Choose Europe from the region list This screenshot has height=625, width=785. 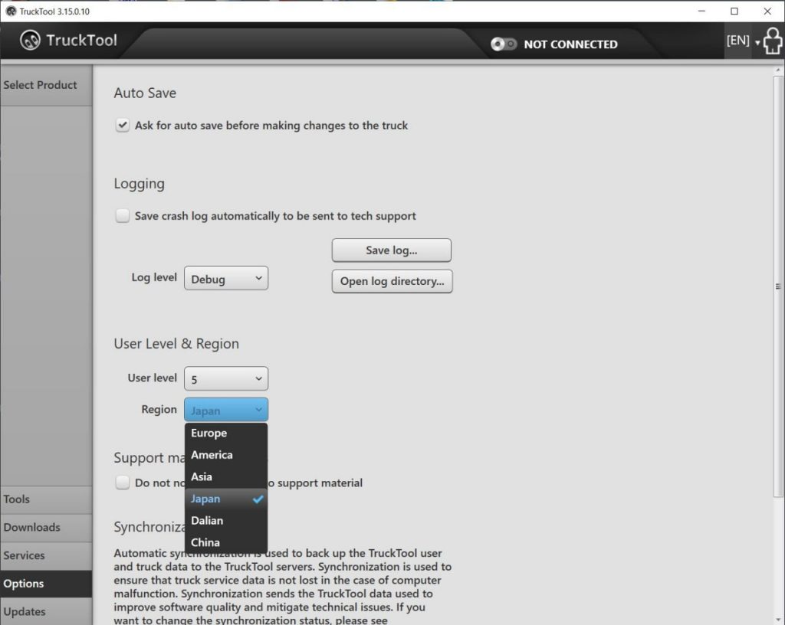click(x=209, y=433)
